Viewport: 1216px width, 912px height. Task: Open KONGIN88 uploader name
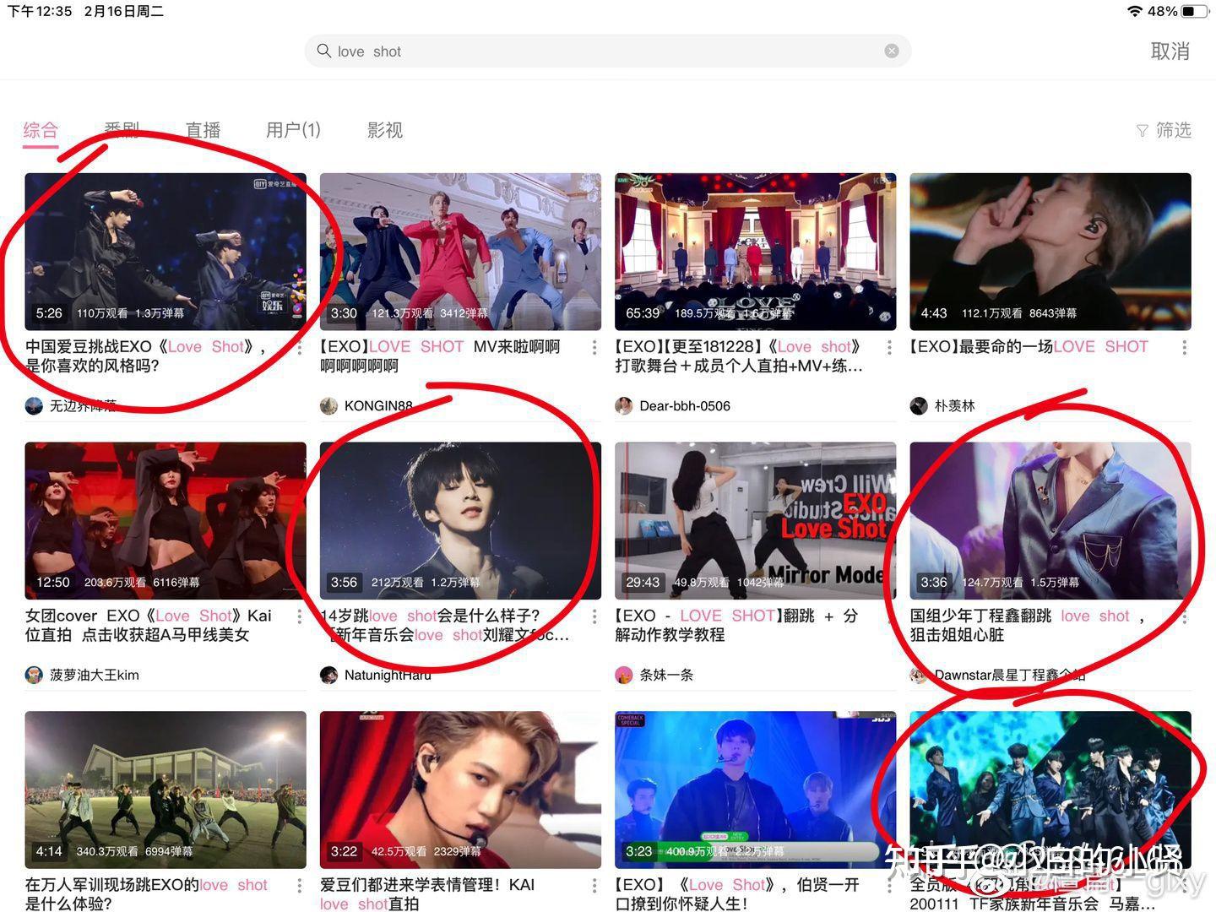(x=378, y=406)
